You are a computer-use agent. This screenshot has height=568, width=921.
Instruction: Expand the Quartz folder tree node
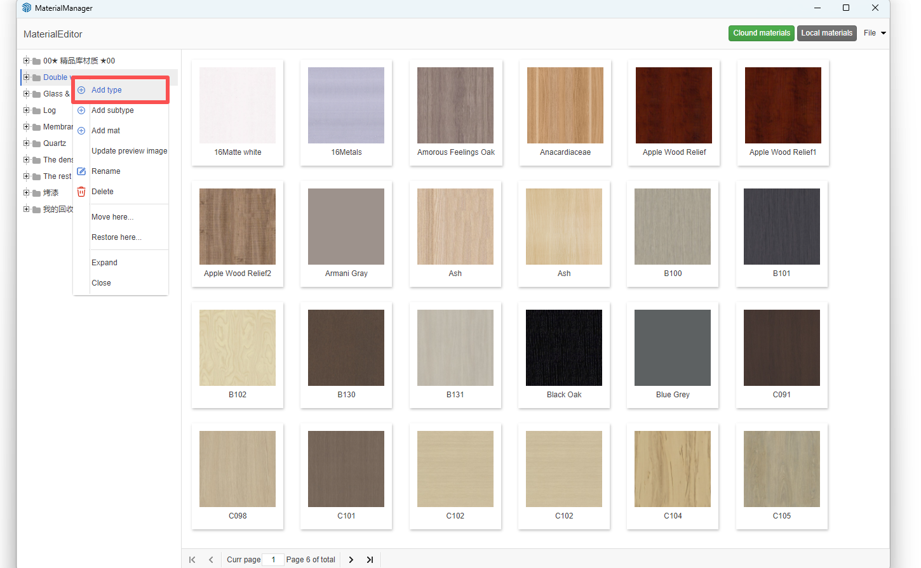point(27,143)
